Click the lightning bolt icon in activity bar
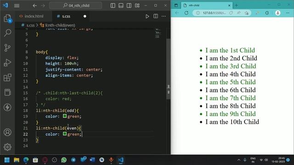Viewport: 294px width, 165px height. point(7,107)
